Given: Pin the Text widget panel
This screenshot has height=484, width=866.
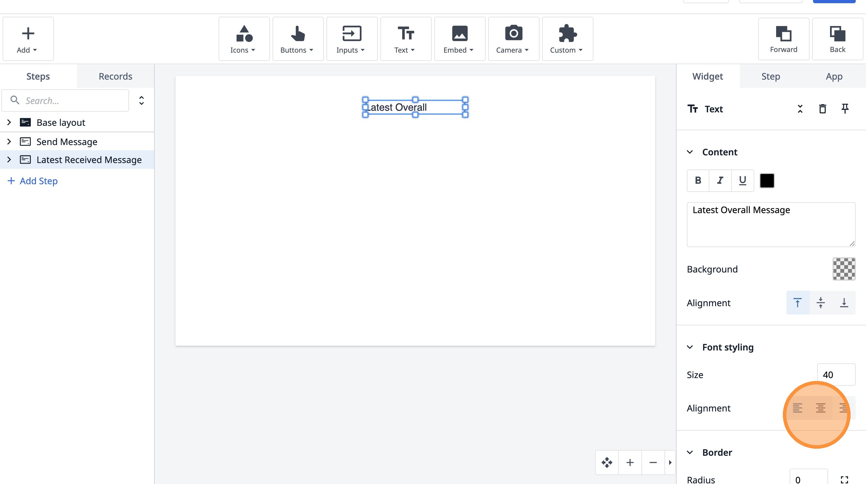Looking at the screenshot, I should click(845, 109).
